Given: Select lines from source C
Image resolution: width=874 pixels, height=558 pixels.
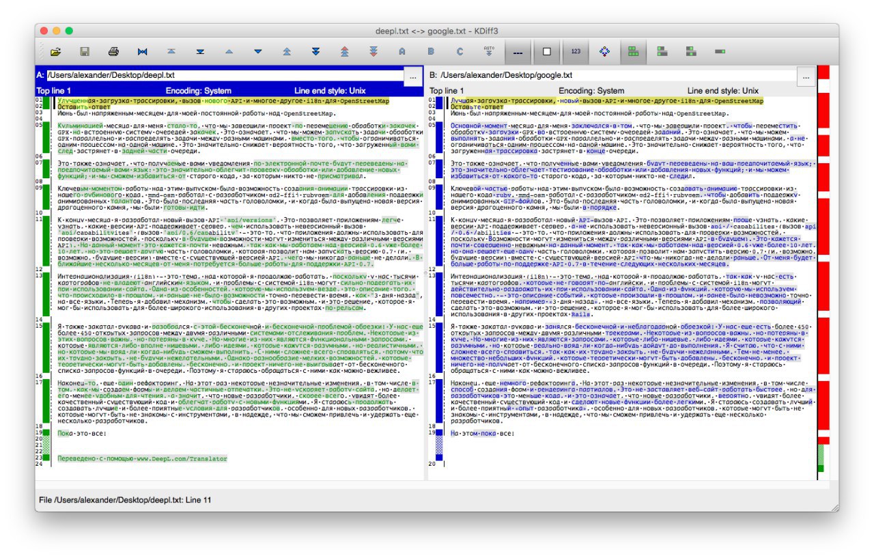Looking at the screenshot, I should [x=460, y=51].
